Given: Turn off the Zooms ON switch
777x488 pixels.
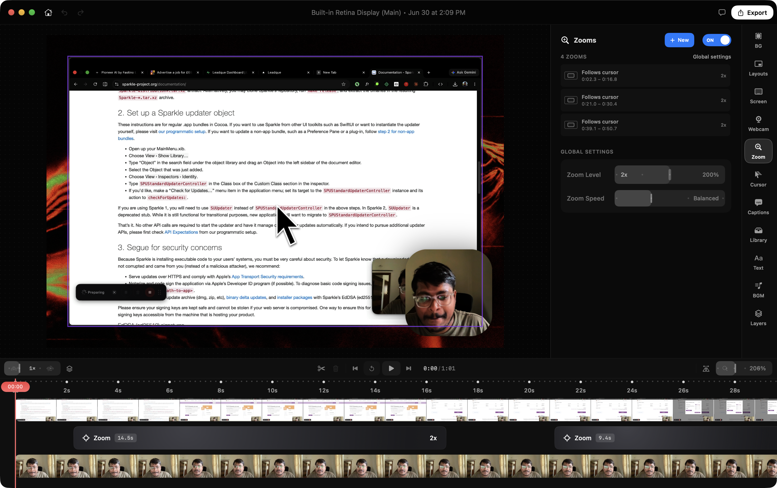Looking at the screenshot, I should (717, 40).
